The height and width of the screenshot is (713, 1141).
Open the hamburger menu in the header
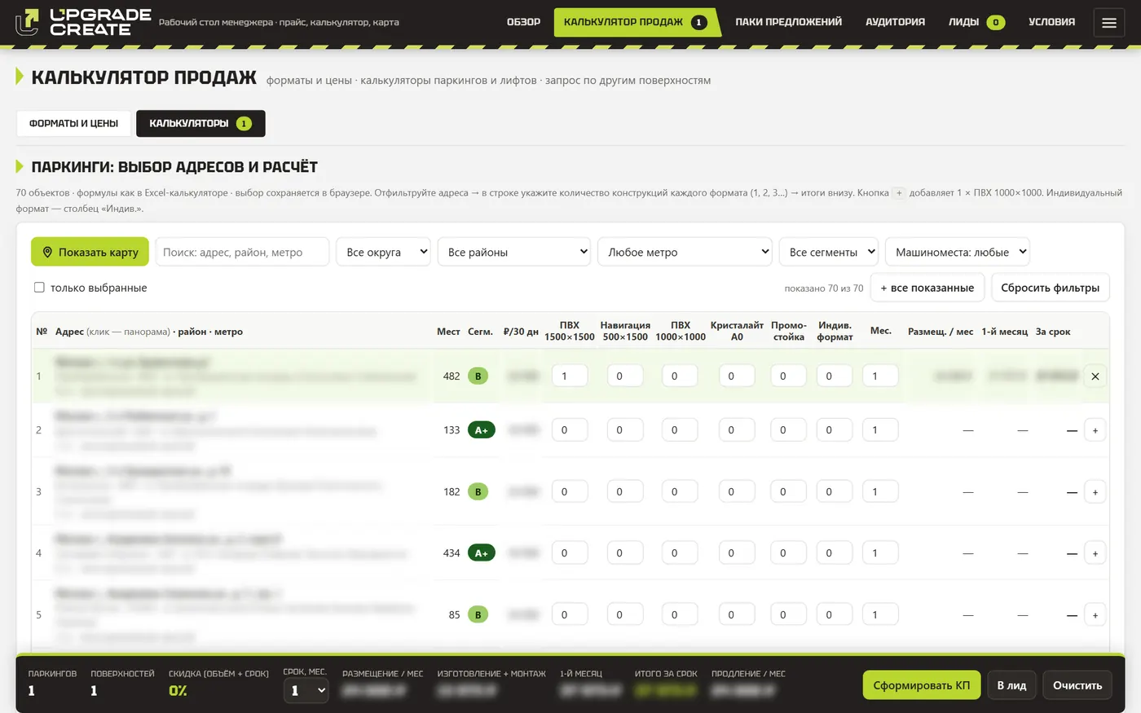point(1109,23)
